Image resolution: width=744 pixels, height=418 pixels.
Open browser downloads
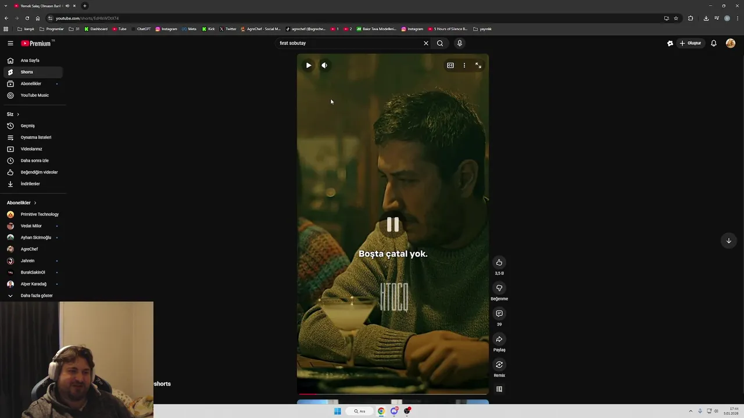706,18
